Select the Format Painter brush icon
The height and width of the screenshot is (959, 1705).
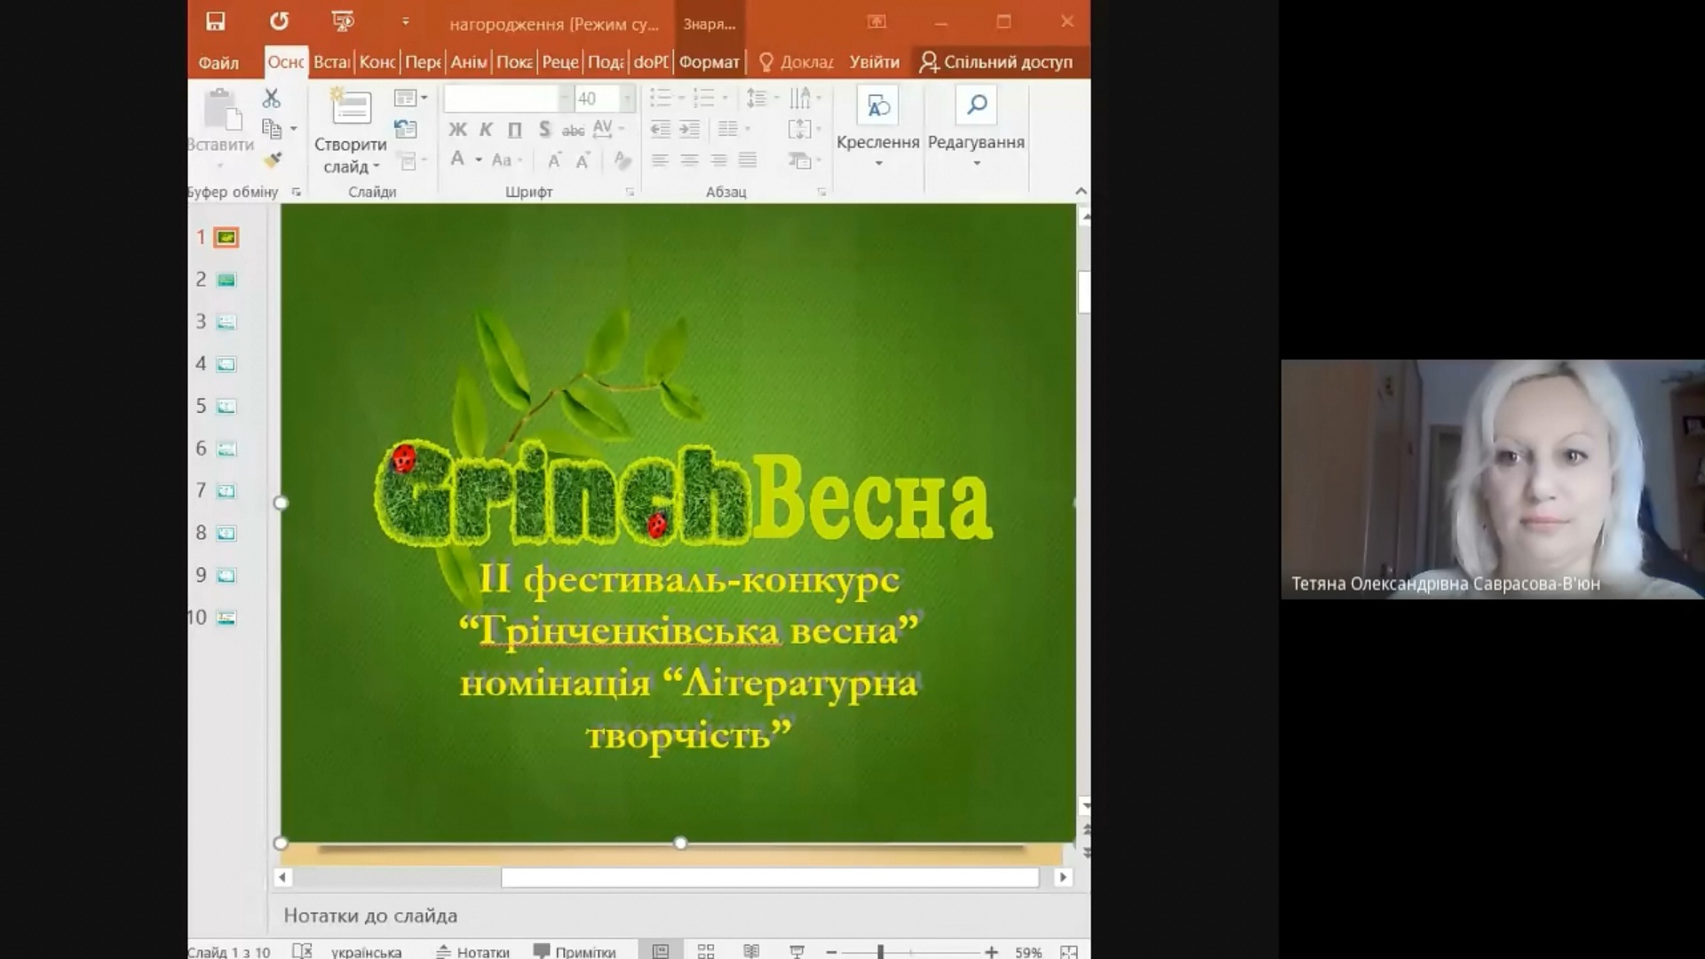(x=273, y=161)
